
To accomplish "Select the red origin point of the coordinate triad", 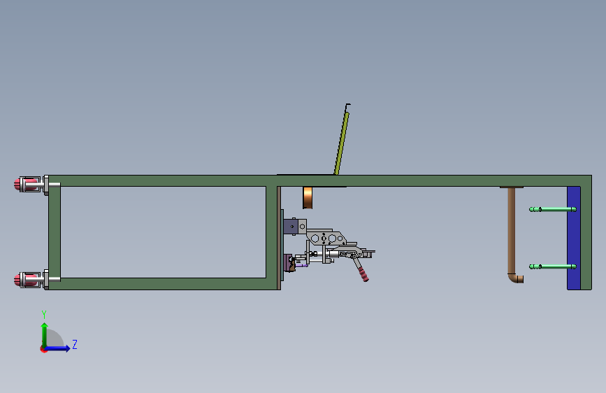I will coord(43,349).
